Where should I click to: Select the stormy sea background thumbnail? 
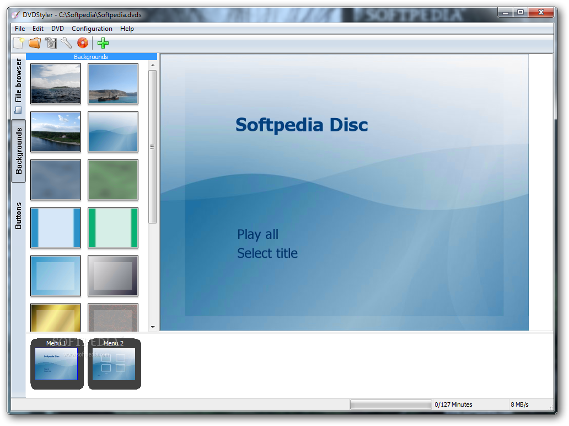coord(56,84)
